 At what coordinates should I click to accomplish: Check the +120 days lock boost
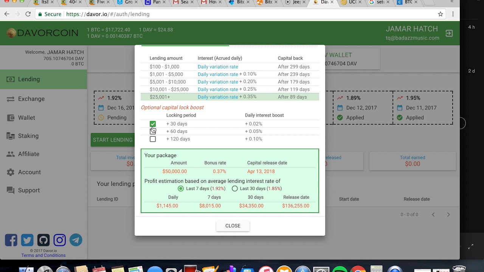pyautogui.click(x=153, y=139)
